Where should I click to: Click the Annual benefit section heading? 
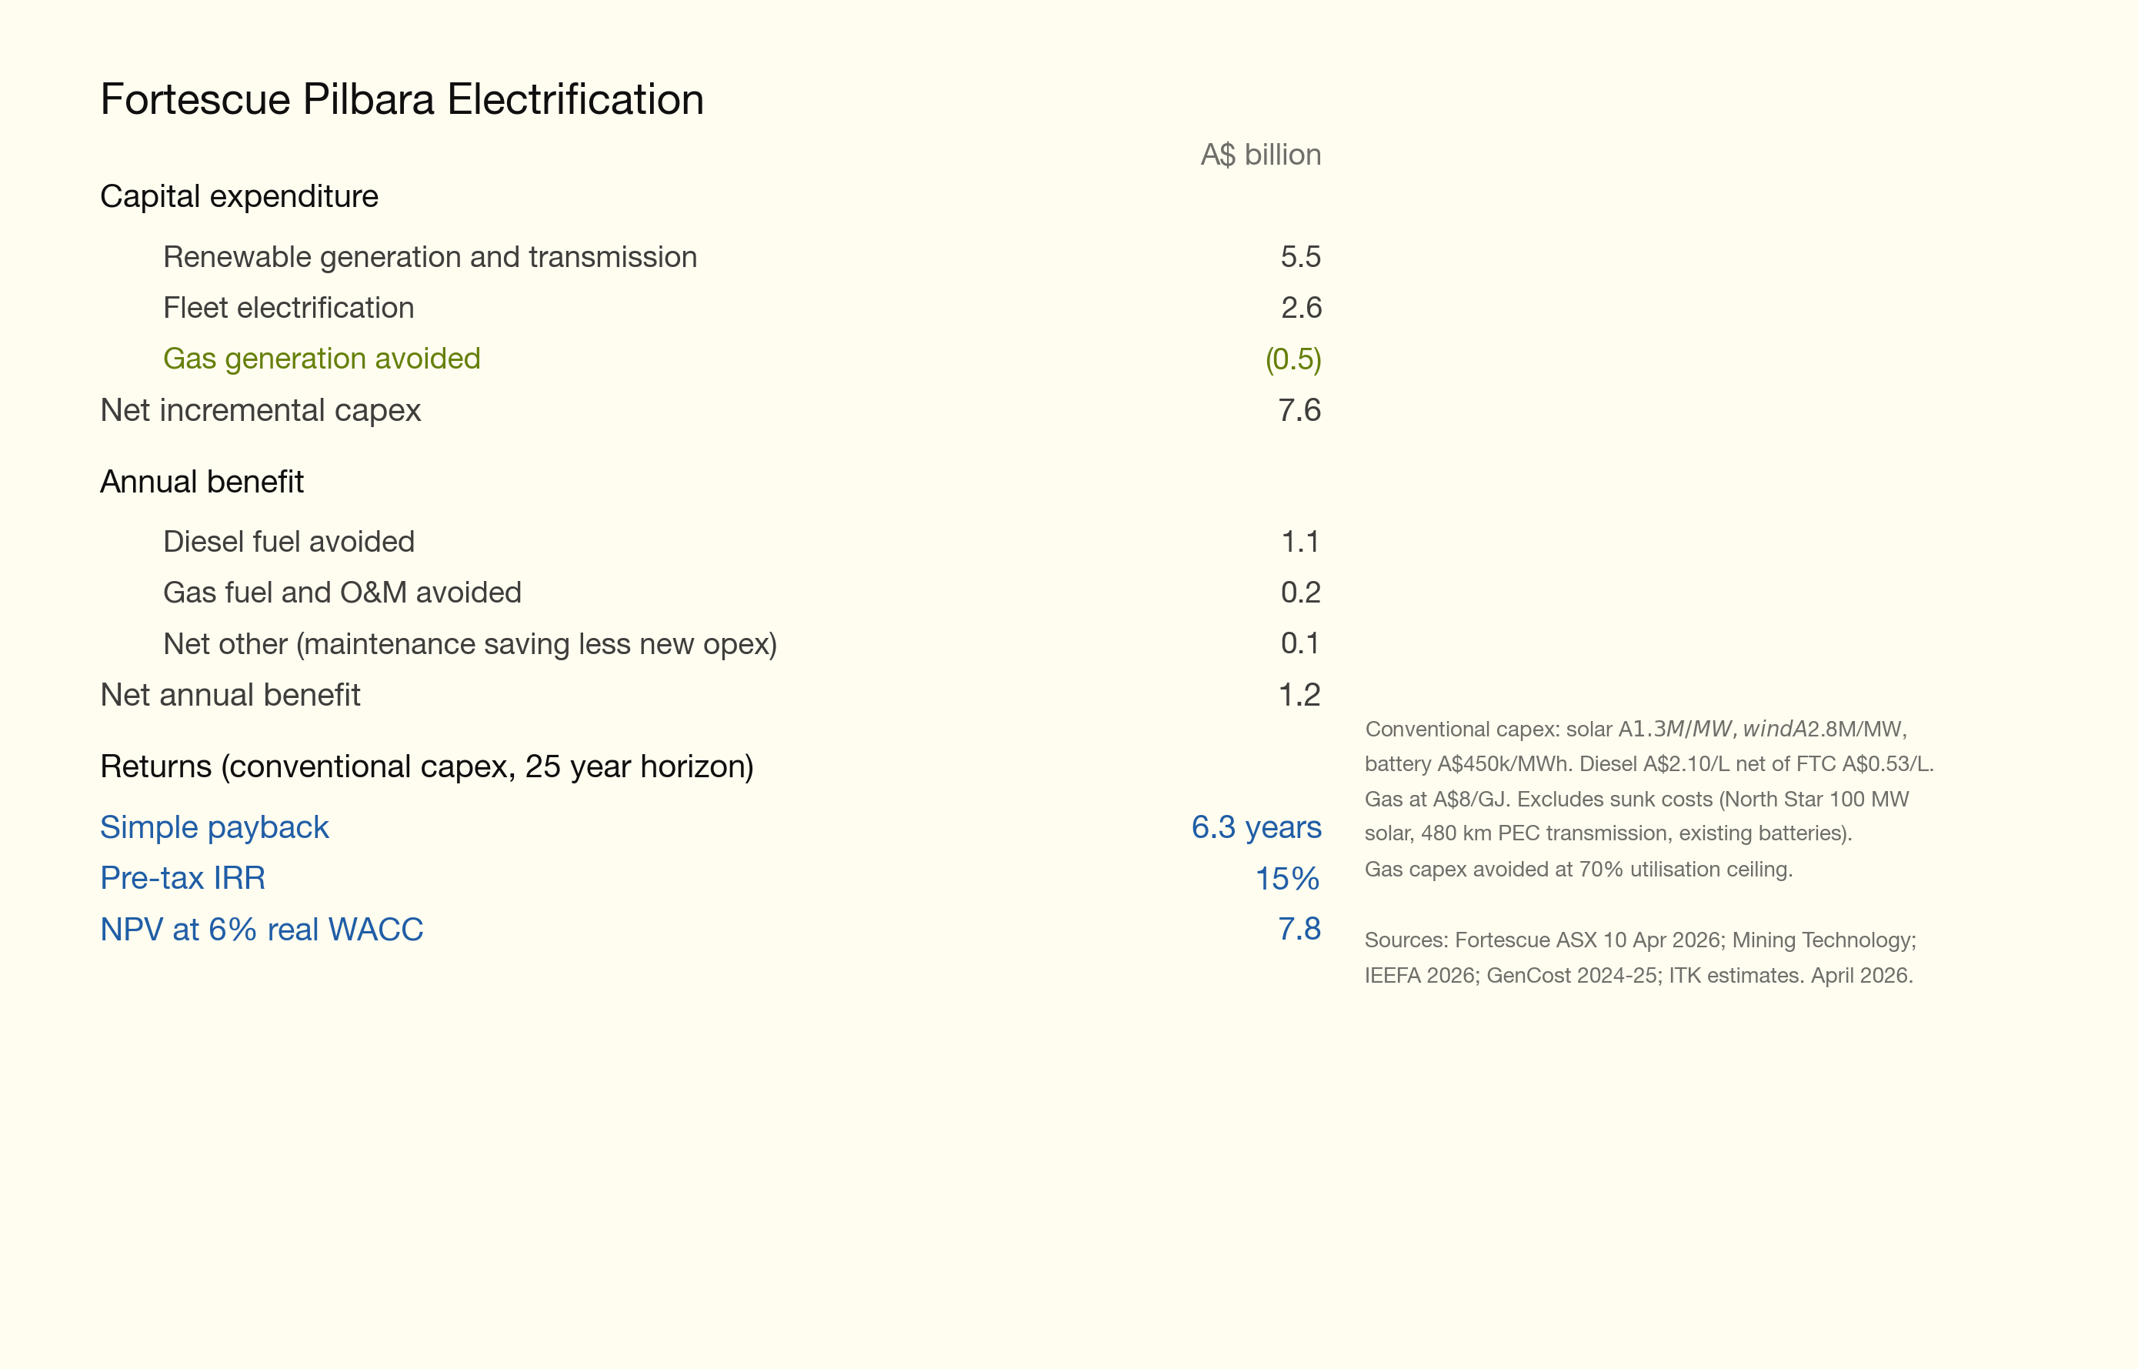[x=202, y=482]
